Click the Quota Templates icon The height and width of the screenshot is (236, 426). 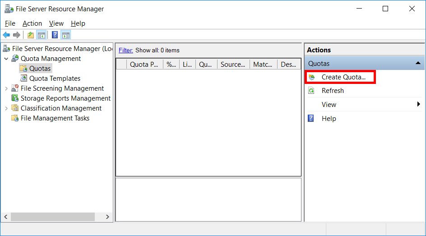[x=23, y=78]
